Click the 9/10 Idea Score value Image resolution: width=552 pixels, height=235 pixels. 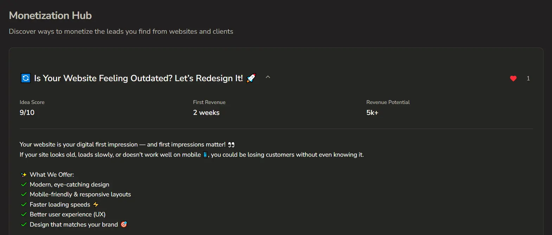tap(27, 112)
